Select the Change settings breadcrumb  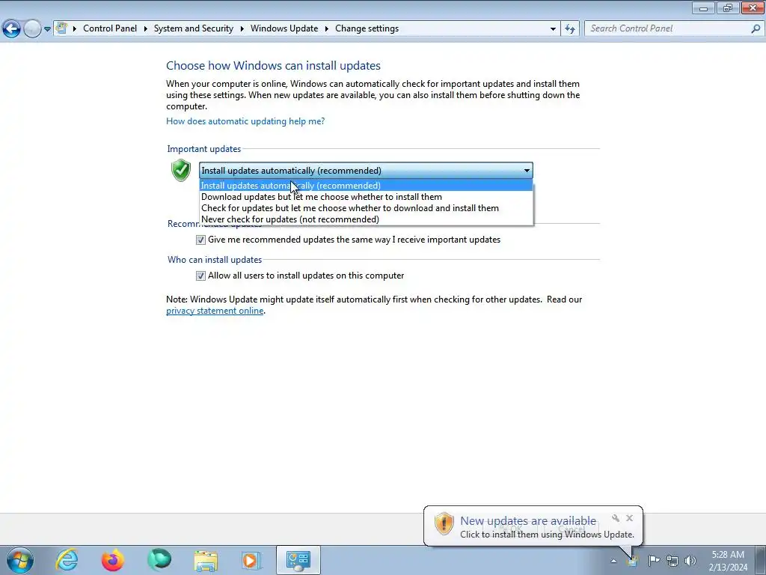[367, 28]
